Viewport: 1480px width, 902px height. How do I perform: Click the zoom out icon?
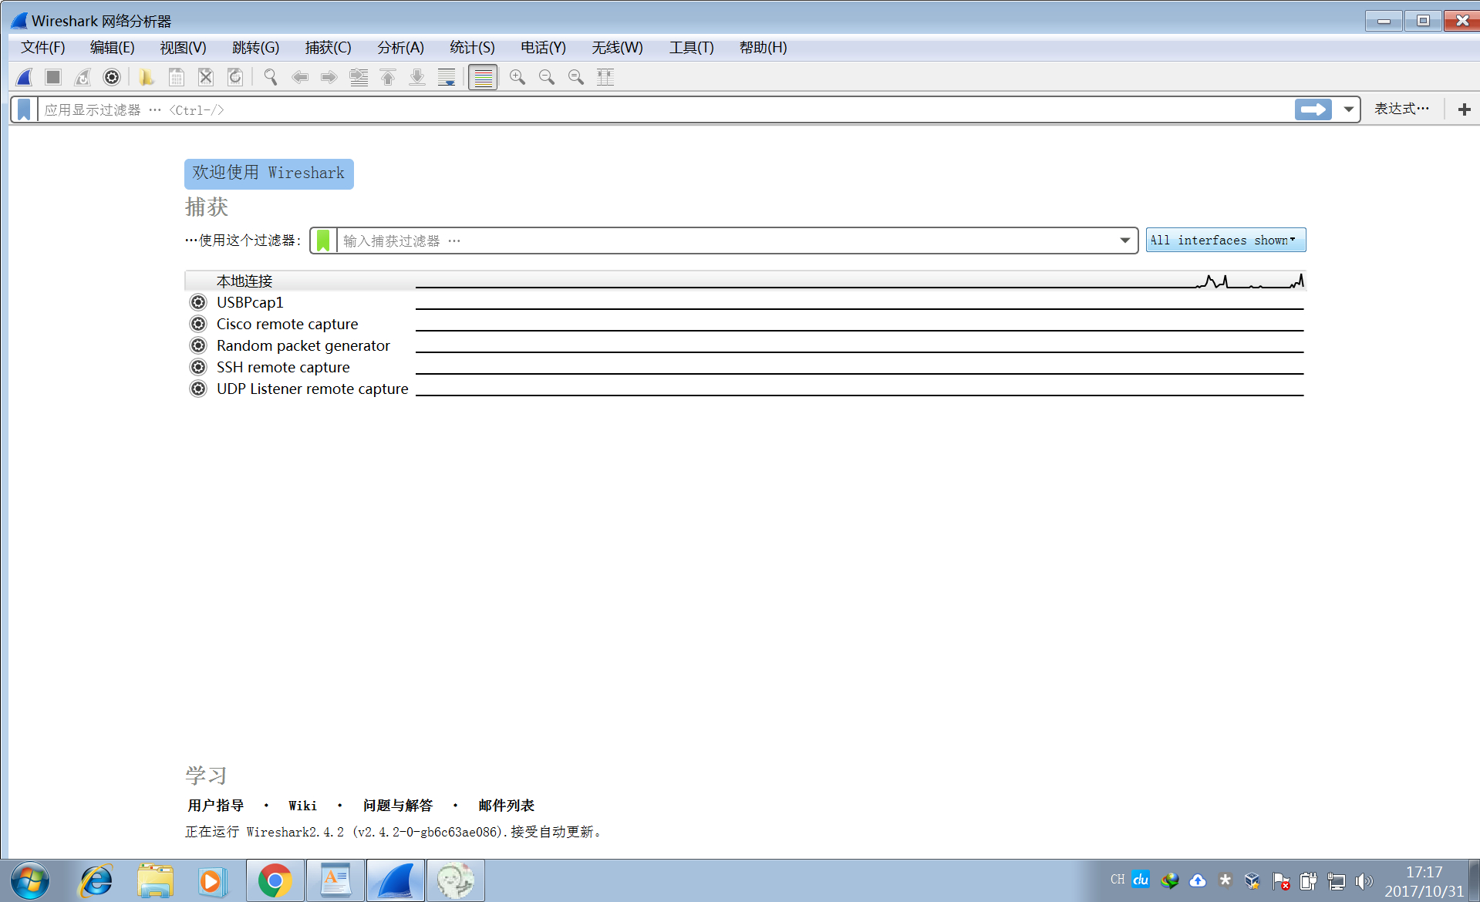click(x=547, y=77)
